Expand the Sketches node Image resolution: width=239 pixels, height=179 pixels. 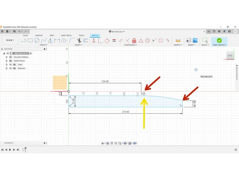6,68
